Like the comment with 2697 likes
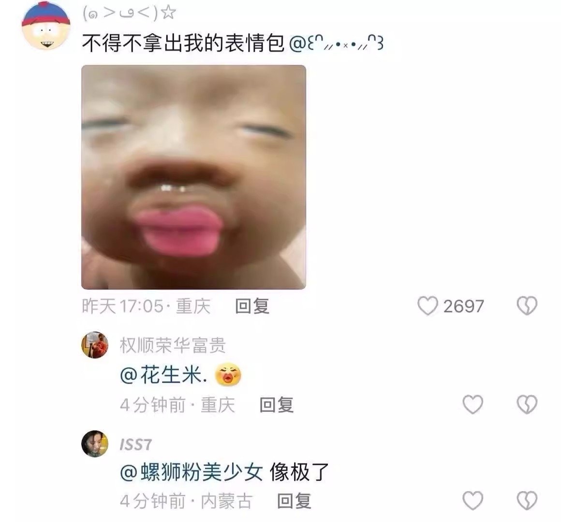The height and width of the screenshot is (522, 561). [428, 306]
